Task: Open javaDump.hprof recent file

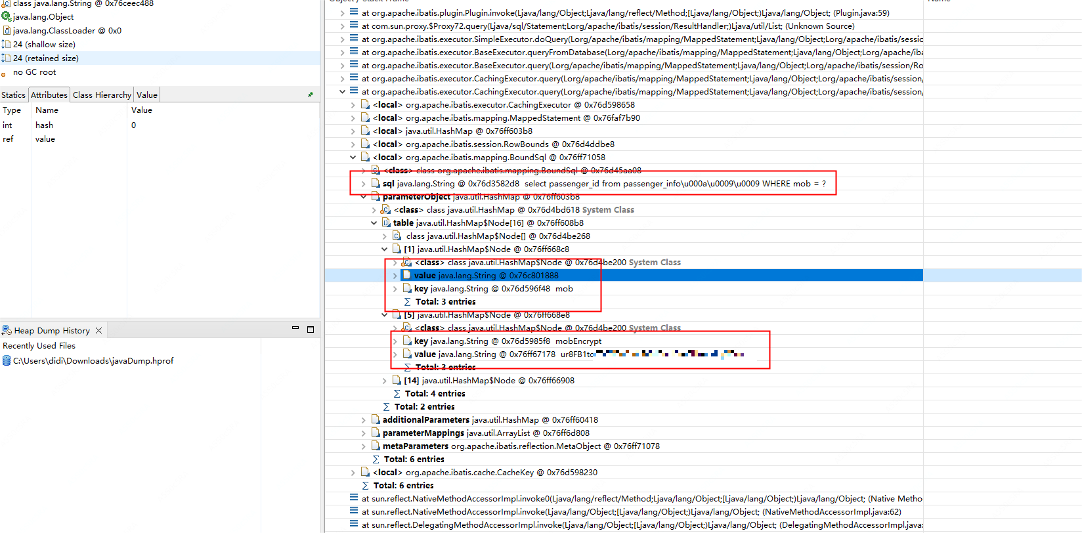Action: [x=93, y=360]
